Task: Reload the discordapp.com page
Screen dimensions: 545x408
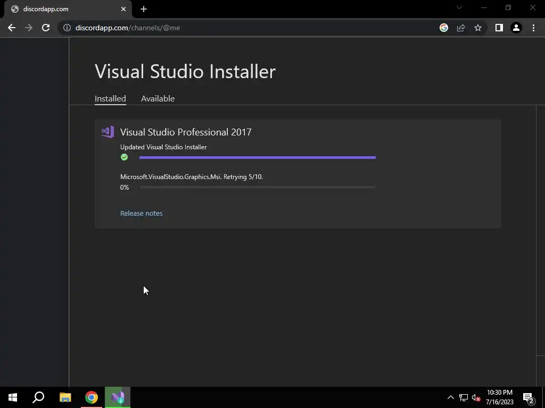Action: pyautogui.click(x=46, y=28)
